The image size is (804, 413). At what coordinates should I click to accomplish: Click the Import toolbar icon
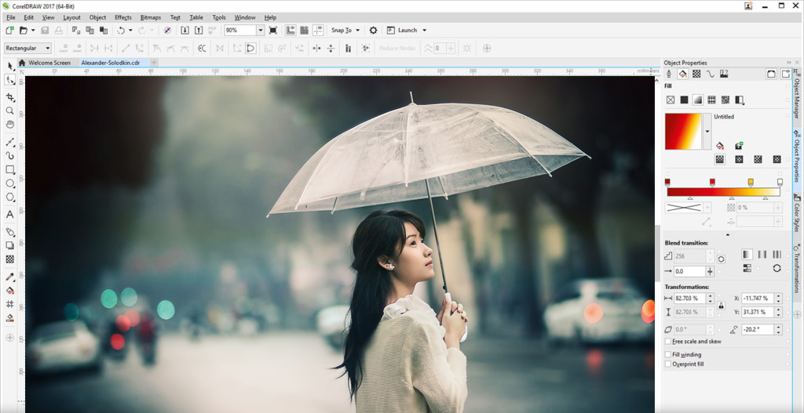pyautogui.click(x=185, y=31)
